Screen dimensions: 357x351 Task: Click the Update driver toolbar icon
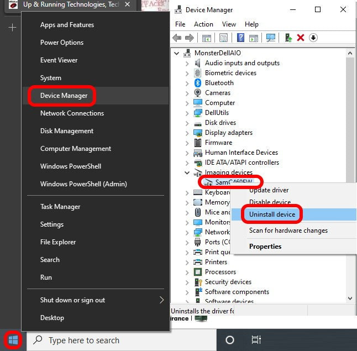click(x=288, y=38)
